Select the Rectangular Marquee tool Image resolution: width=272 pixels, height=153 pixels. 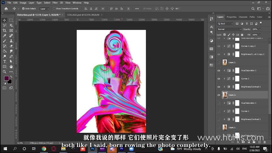[11, 20]
